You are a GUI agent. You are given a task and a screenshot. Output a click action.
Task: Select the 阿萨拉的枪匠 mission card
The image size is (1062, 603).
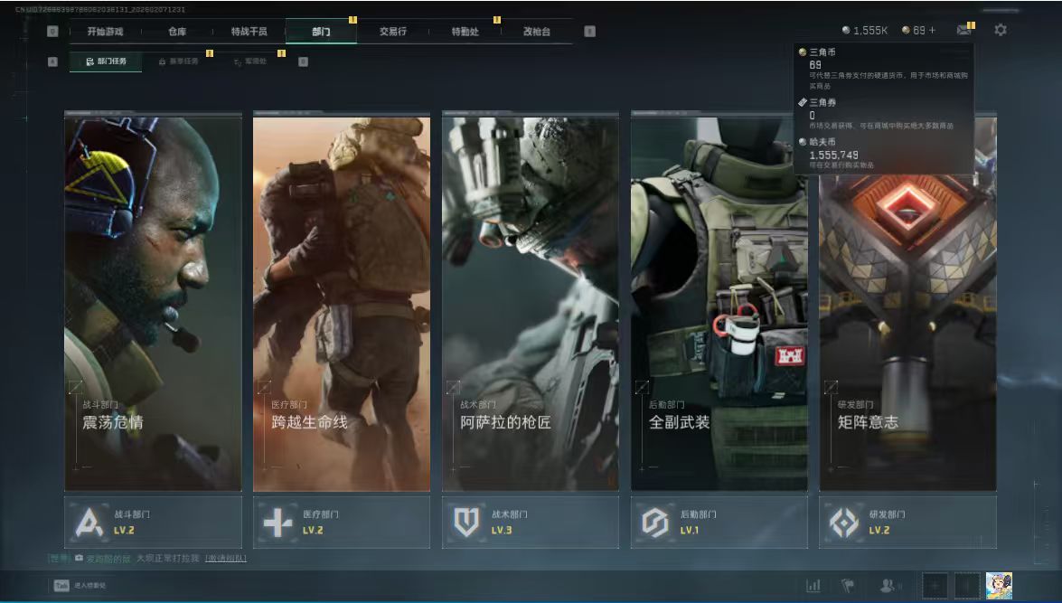530,303
